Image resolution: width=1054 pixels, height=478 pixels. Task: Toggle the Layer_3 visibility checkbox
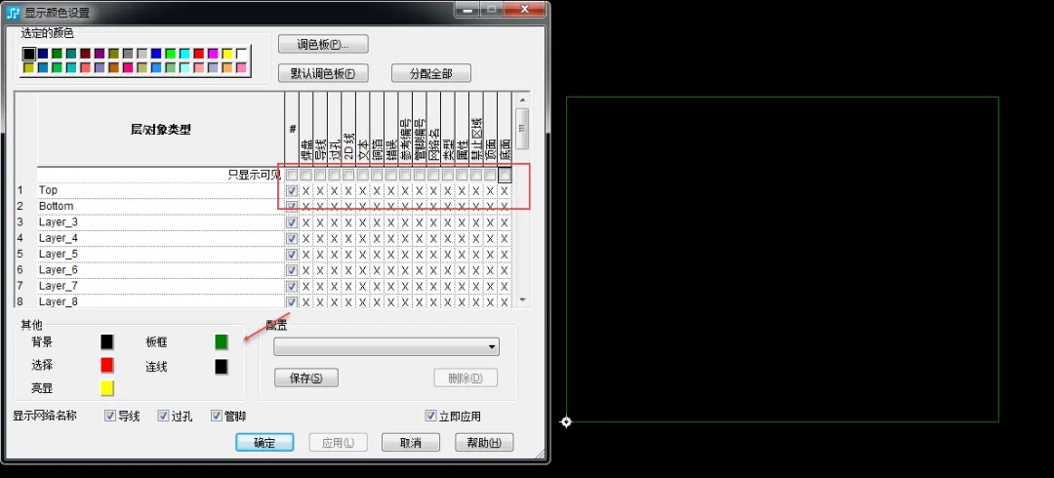(x=292, y=222)
